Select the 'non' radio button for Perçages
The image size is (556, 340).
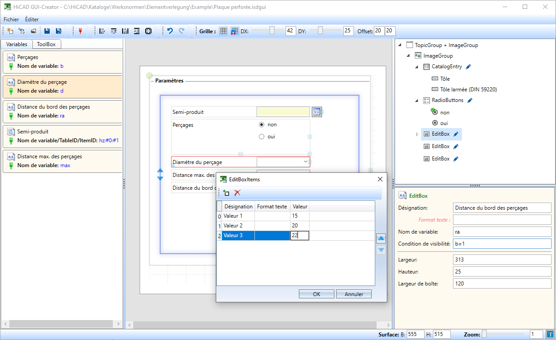262,125
